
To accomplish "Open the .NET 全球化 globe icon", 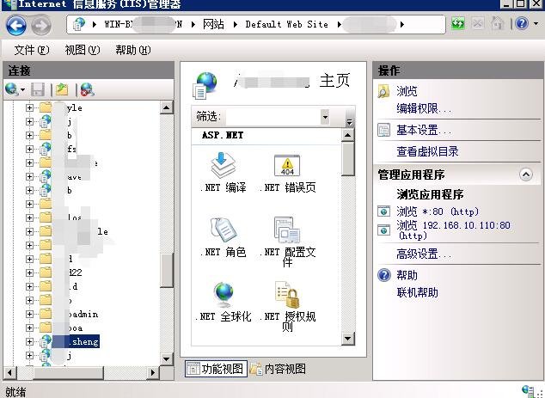I will click(x=223, y=294).
